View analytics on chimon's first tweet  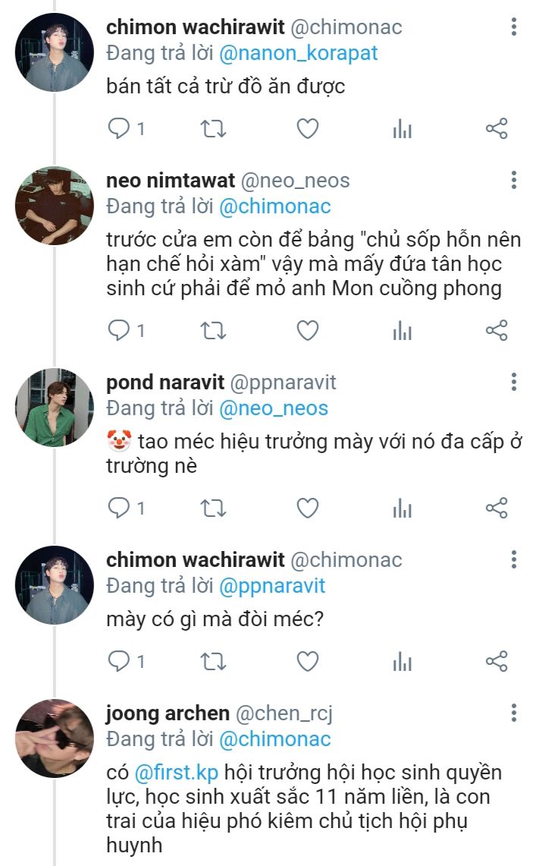[x=402, y=129]
